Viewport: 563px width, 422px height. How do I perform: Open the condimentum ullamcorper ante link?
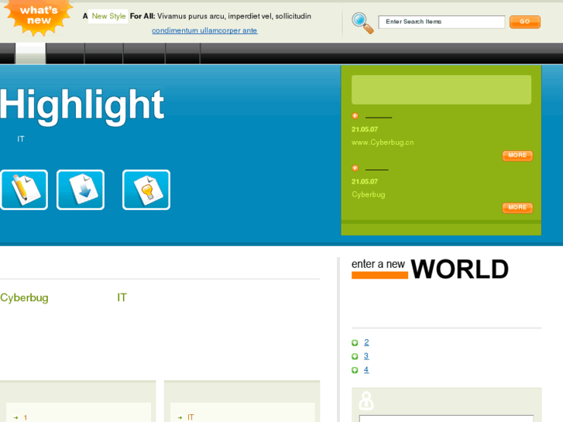[204, 30]
